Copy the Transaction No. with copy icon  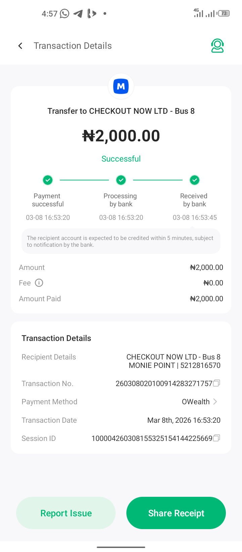(217, 383)
